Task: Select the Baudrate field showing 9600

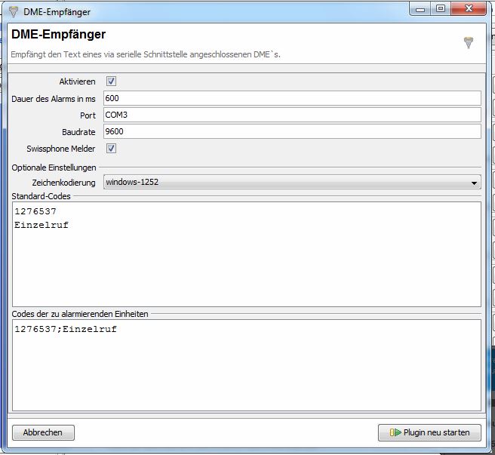Action: pyautogui.click(x=291, y=131)
